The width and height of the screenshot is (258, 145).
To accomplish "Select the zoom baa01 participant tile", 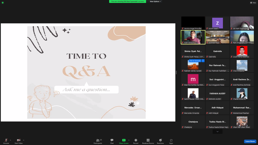I will coord(218,23).
